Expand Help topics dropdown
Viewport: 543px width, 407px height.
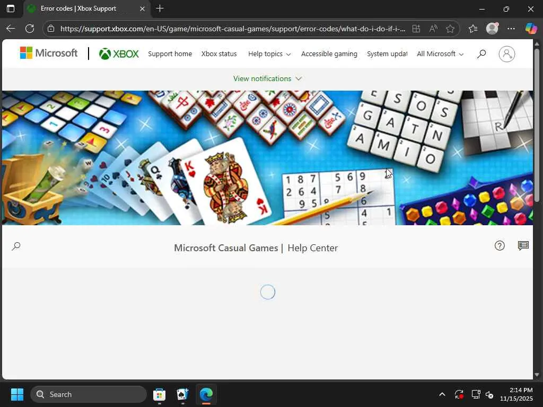coord(269,54)
